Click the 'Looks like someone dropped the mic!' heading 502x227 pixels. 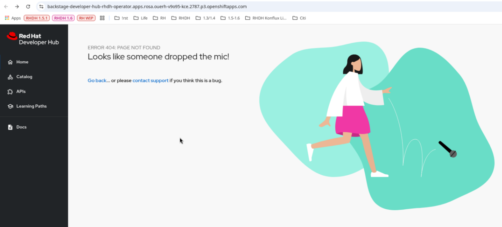coord(159,57)
